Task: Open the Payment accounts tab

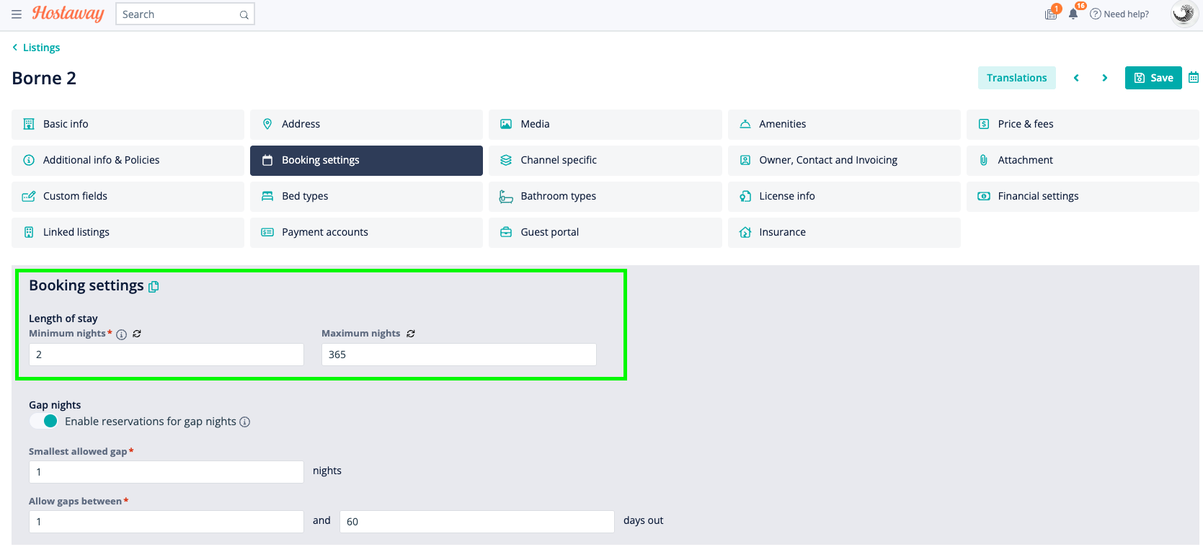Action: point(366,232)
